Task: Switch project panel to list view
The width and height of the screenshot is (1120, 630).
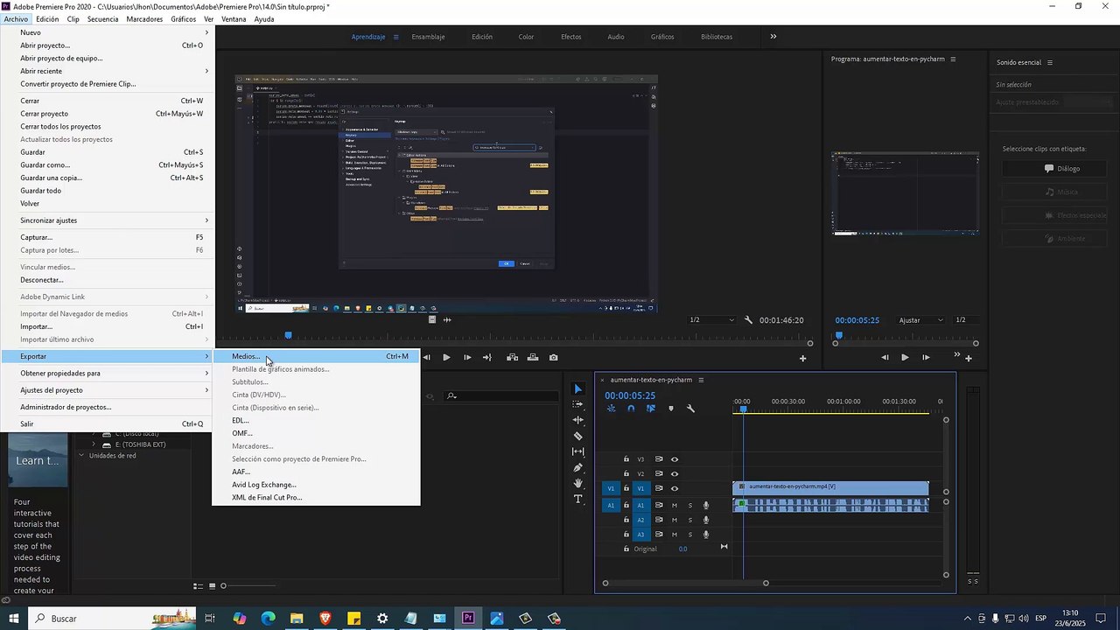Action: [199, 585]
